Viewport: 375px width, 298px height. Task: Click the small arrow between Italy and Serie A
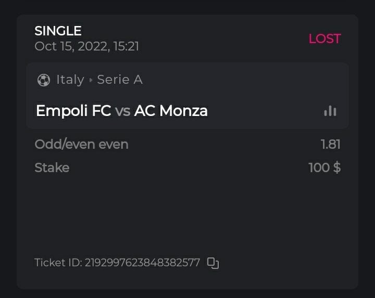(91, 80)
